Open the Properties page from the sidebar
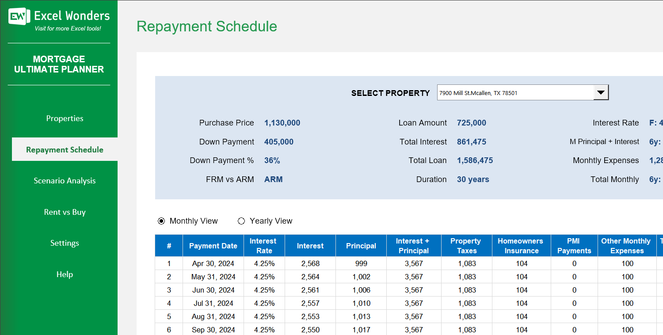This screenshot has width=663, height=335. point(65,118)
